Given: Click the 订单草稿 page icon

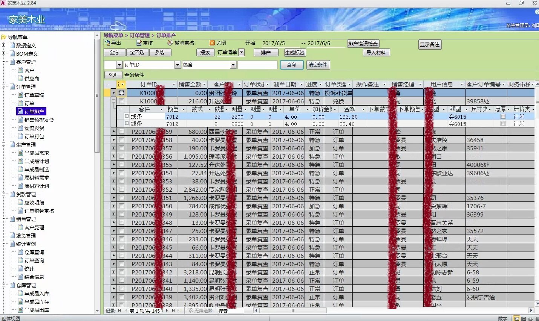Looking at the screenshot, I should [21, 95].
